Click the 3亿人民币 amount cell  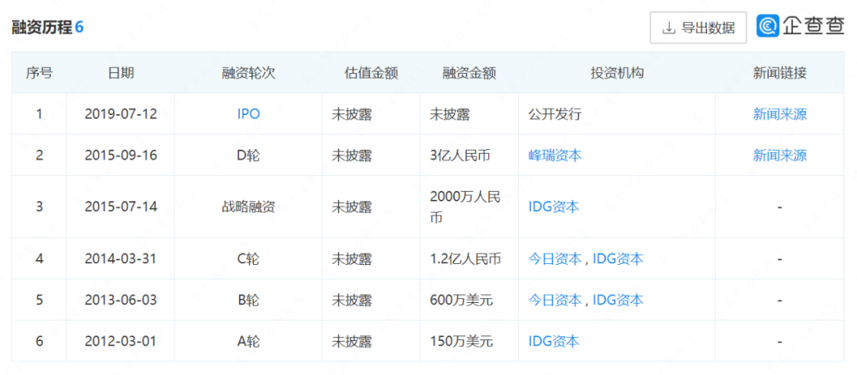tap(459, 155)
